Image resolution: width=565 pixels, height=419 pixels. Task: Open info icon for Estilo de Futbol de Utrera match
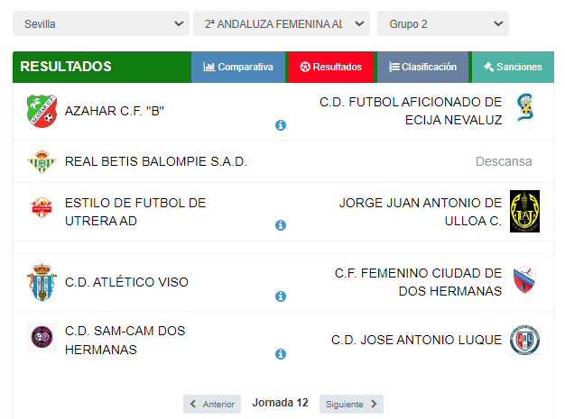point(281,225)
